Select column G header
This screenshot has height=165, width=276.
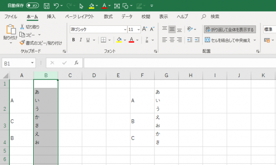(x=166, y=75)
